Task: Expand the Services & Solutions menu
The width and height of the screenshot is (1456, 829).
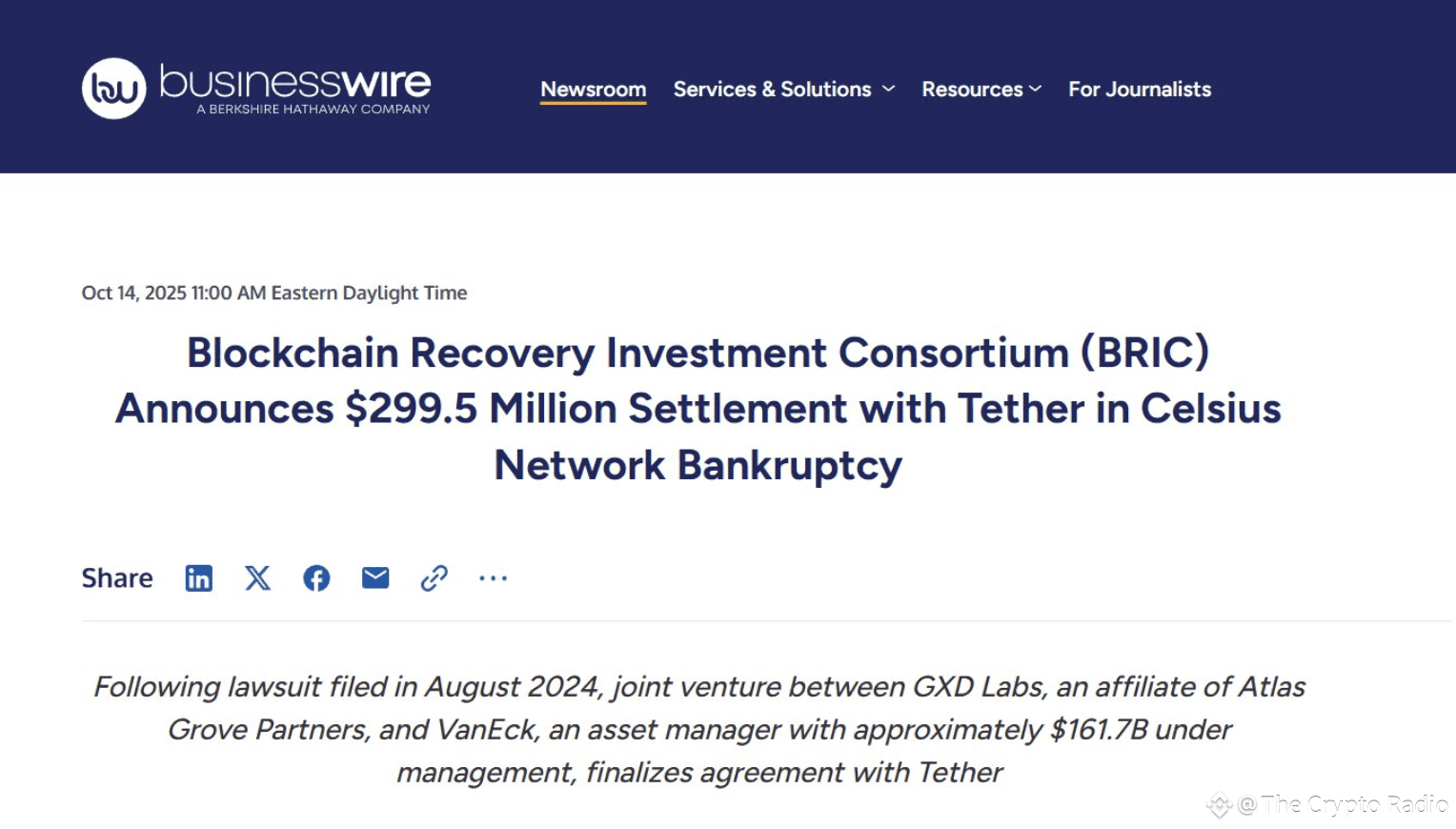Action: (x=772, y=89)
